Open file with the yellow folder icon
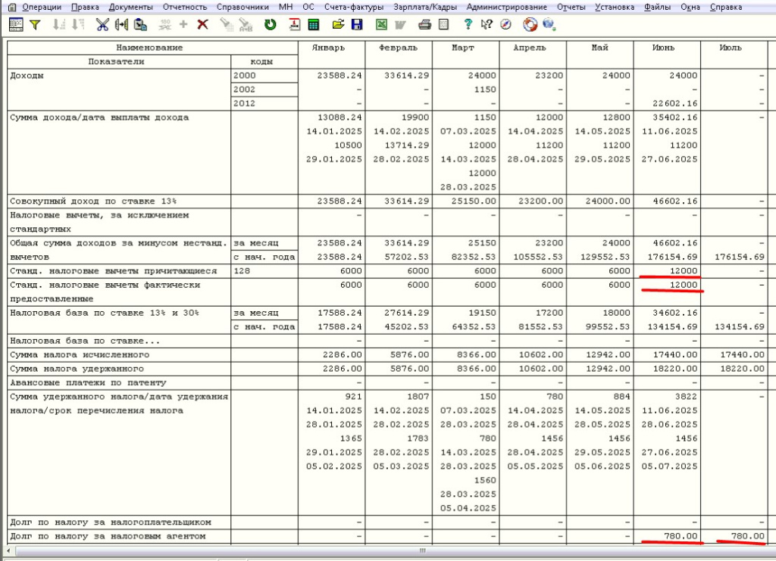The width and height of the screenshot is (776, 561). pyautogui.click(x=338, y=25)
